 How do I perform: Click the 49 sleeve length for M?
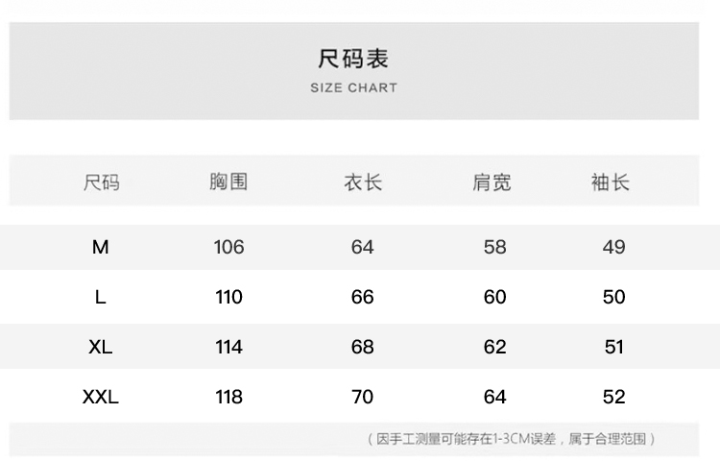(614, 247)
